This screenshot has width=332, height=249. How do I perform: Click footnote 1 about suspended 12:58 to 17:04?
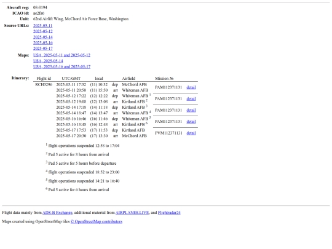(82, 146)
